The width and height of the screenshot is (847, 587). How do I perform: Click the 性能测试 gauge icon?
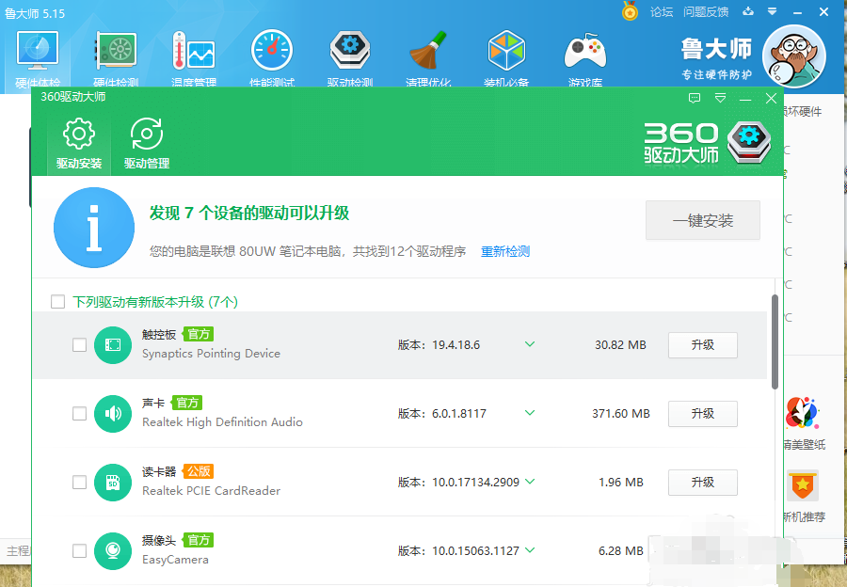pyautogui.click(x=272, y=52)
